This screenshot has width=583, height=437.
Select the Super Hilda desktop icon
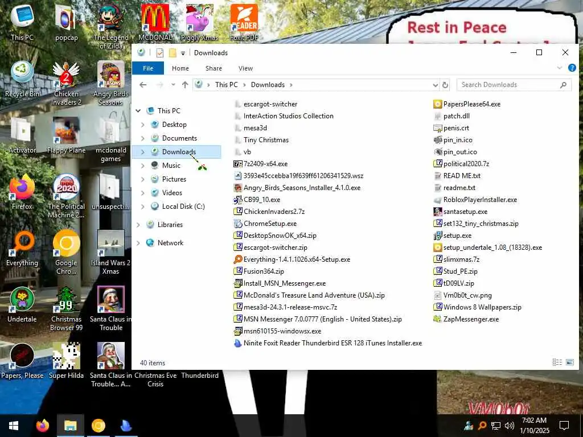(66, 361)
